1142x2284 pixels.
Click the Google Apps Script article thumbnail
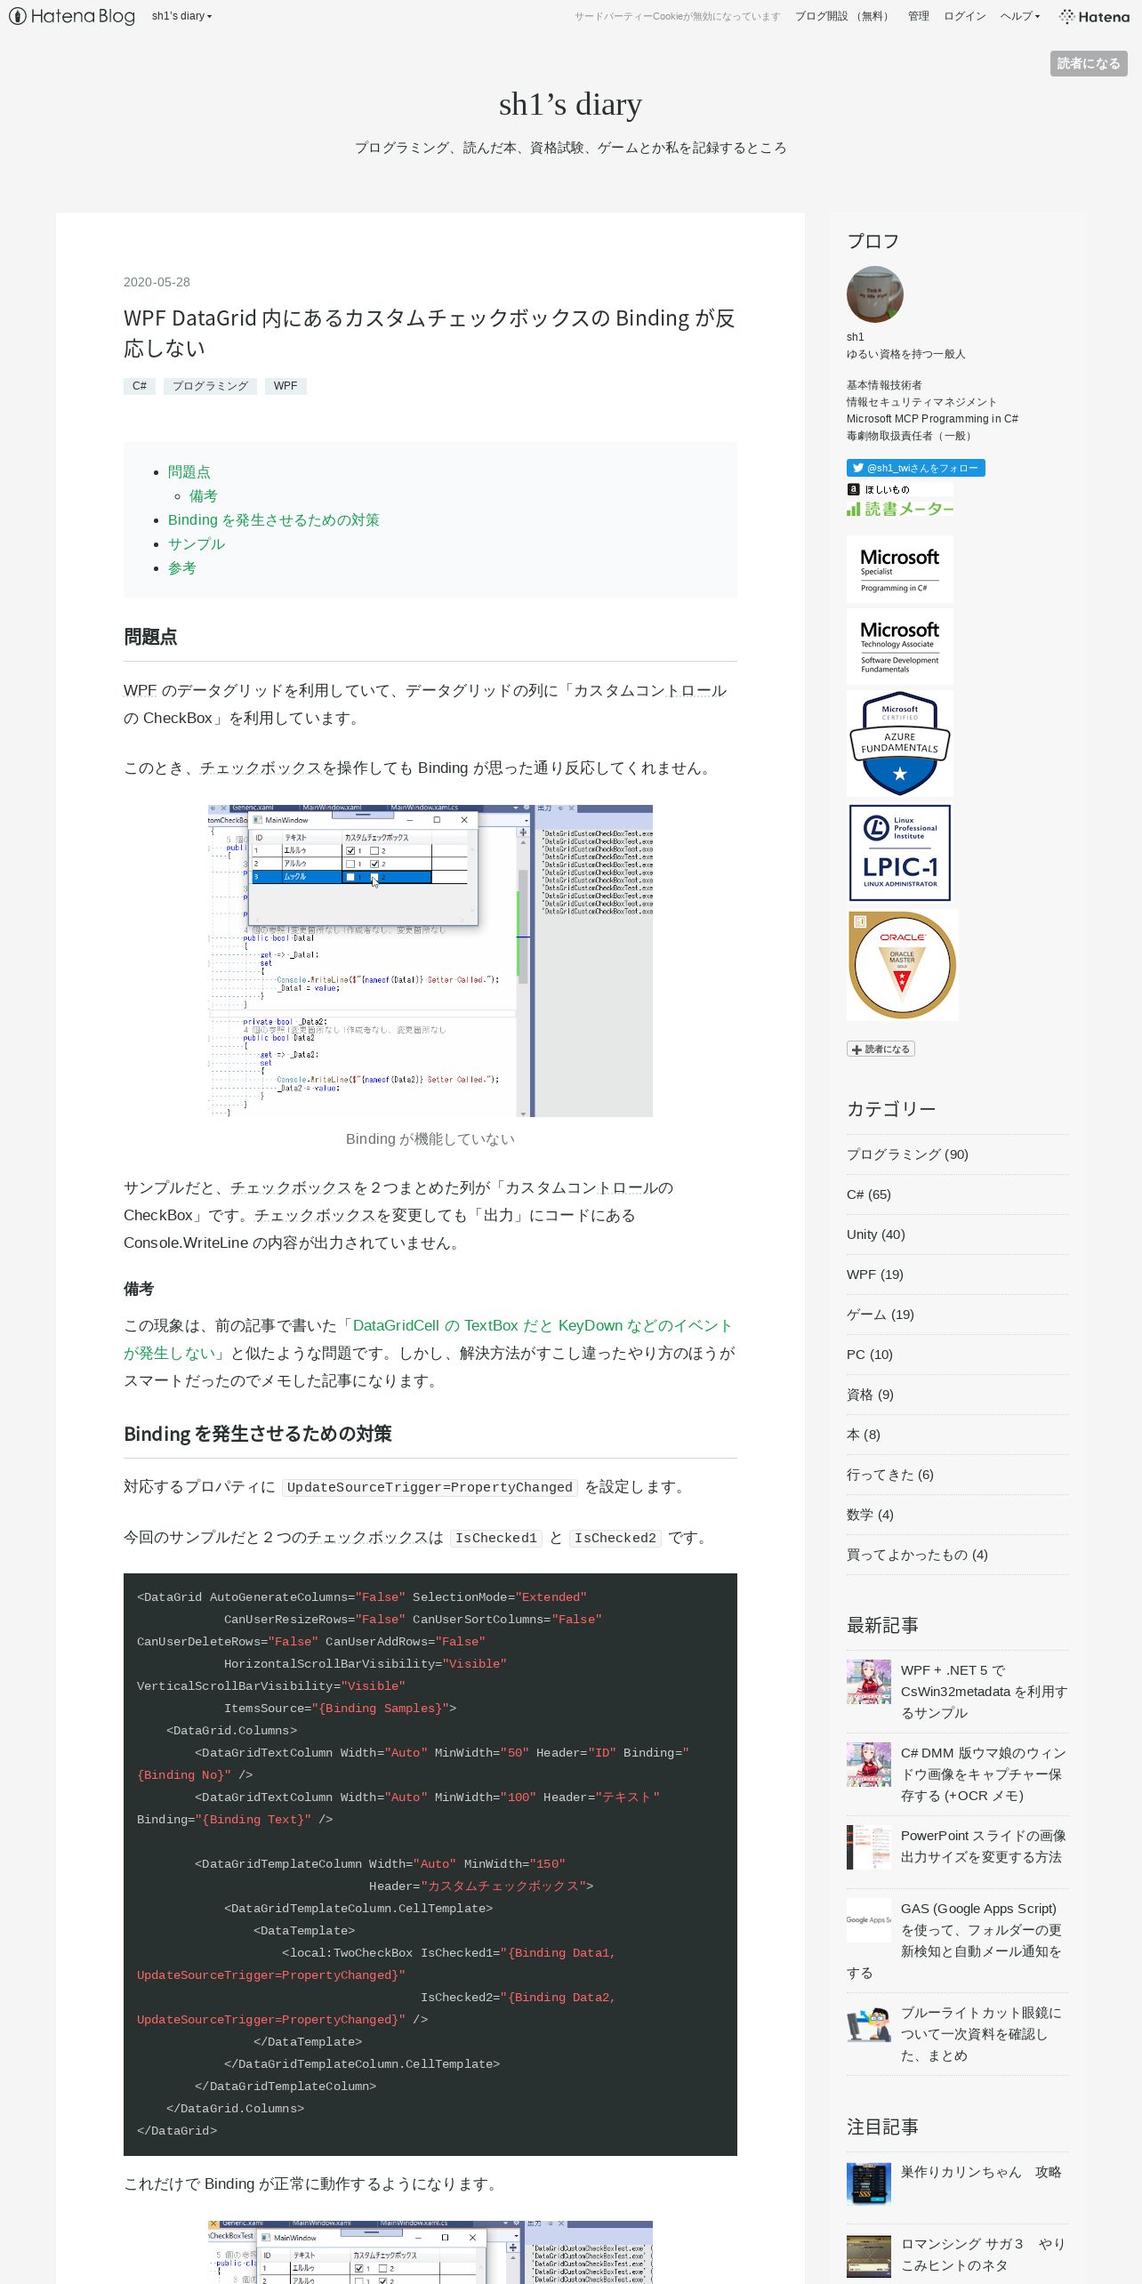tap(869, 1920)
